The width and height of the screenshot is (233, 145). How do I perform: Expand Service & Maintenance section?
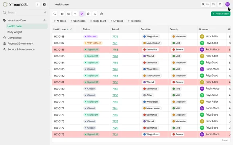tap(21, 49)
